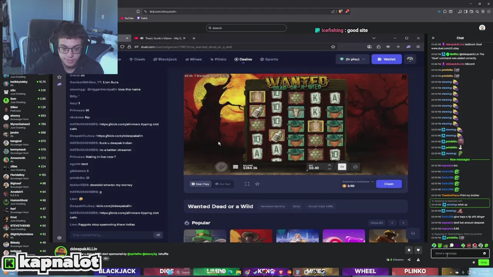
Task: Expand the Rakeback available dropdown
Action: pyautogui.click(x=358, y=181)
